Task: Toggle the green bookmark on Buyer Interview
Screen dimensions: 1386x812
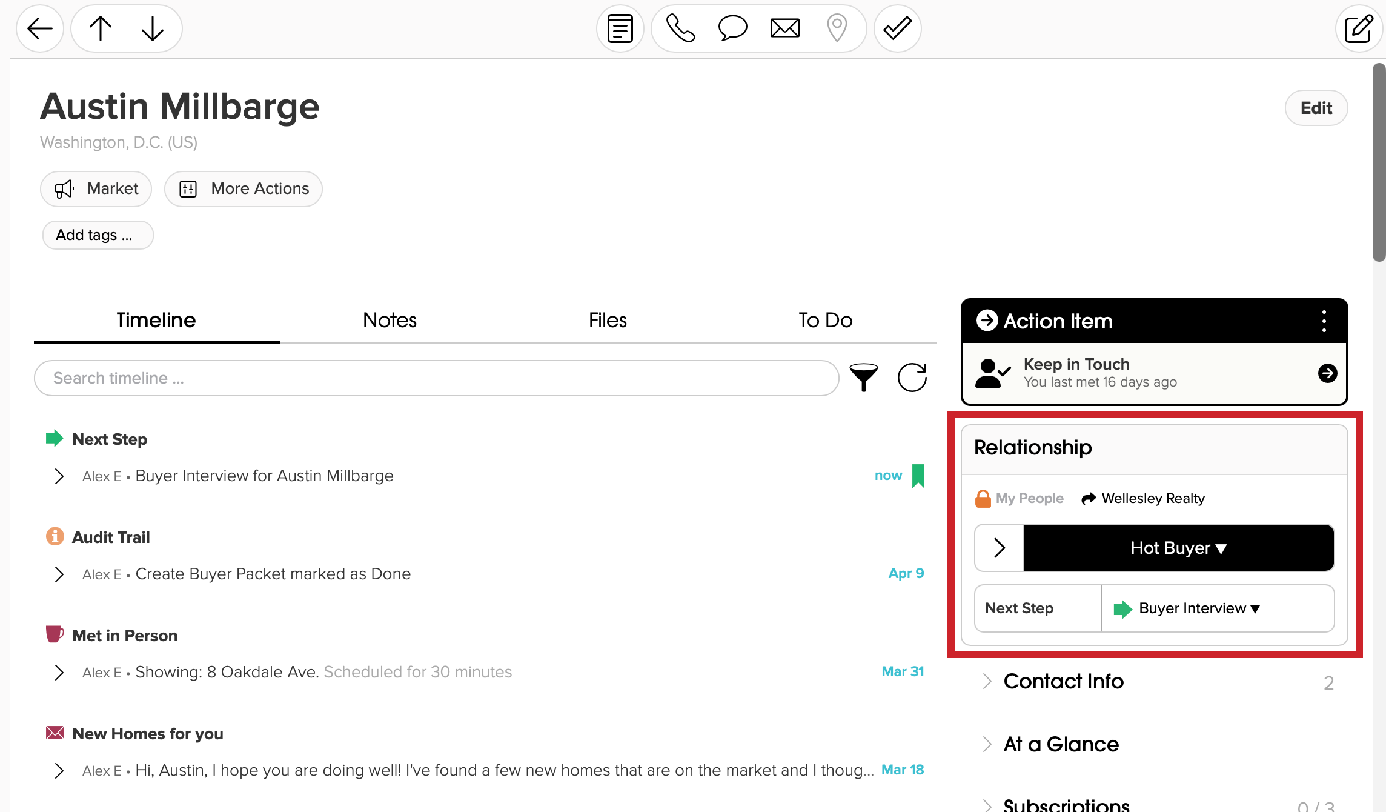Action: pos(918,476)
